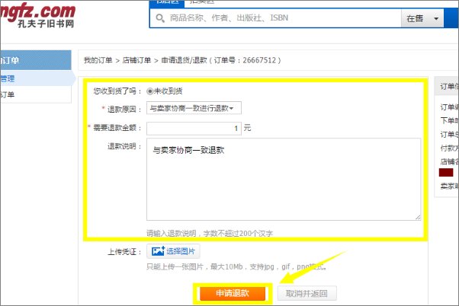Click the 退款说明 text area
Viewport: 459px width, 306px height.
click(284, 179)
